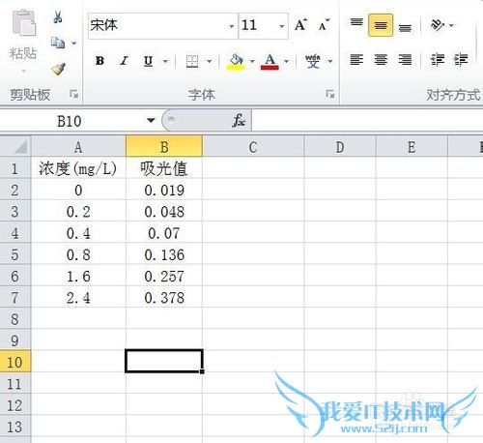
Task: Select cell with value 0.07
Action: coord(164,233)
